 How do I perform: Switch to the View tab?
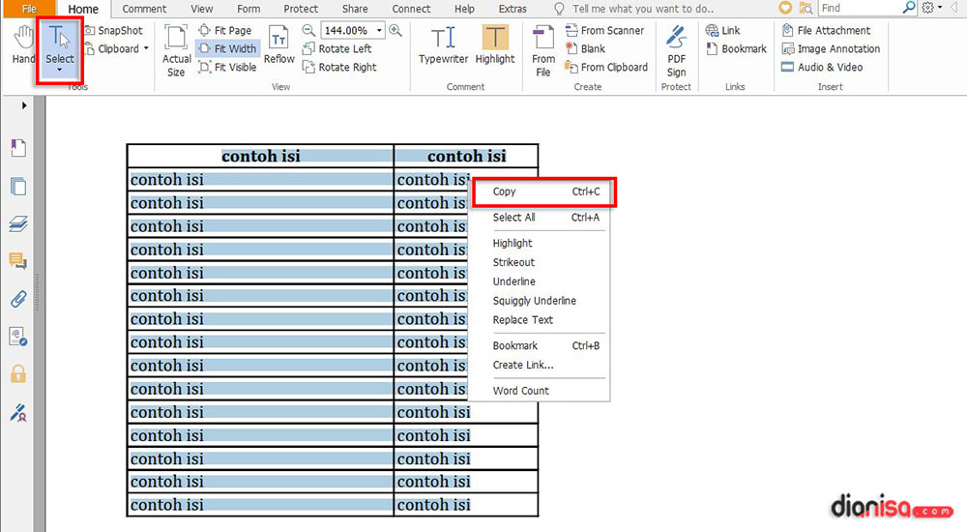pyautogui.click(x=202, y=9)
